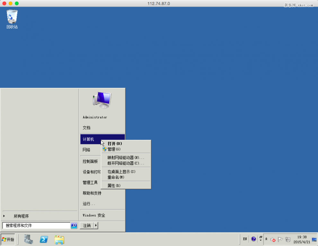Expand the logoff (注销) options arrow
318x246 pixels.
coord(96,225)
